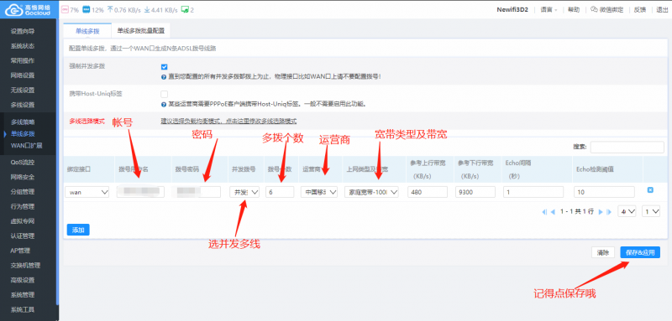Click the Echo间隔 field showing 1
The width and height of the screenshot is (672, 321).
pos(533,192)
